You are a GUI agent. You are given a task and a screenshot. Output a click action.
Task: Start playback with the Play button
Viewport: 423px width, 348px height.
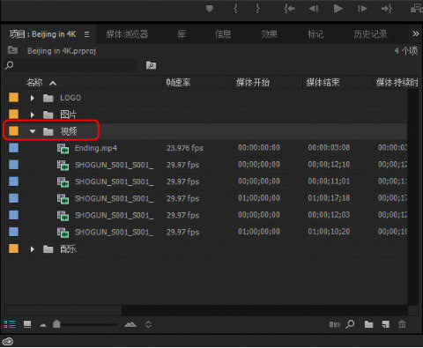pos(338,9)
